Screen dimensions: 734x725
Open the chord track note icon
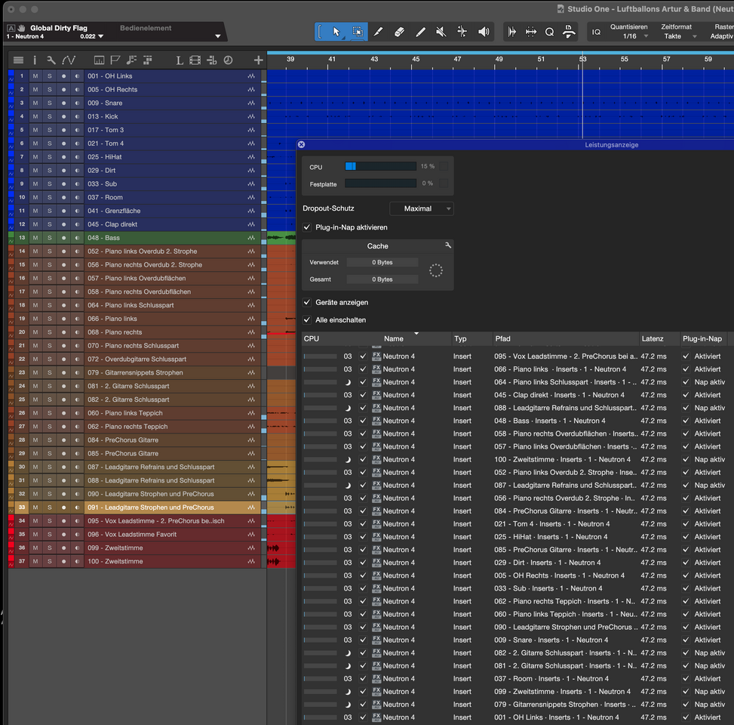pos(131,60)
